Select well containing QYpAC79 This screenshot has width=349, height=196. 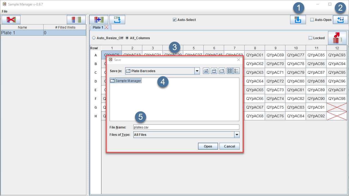296,72
